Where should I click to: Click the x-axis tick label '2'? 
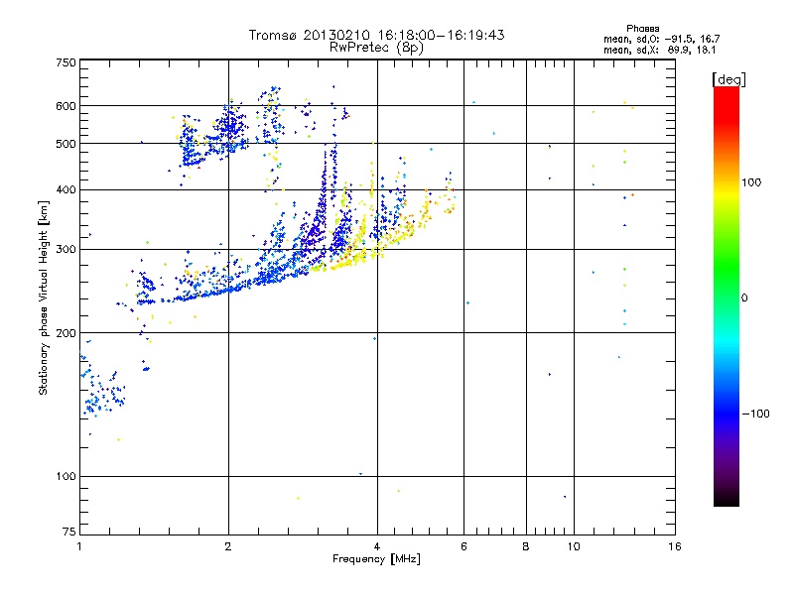[228, 546]
